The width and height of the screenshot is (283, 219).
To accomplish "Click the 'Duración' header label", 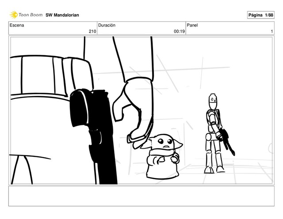I will [107, 25].
